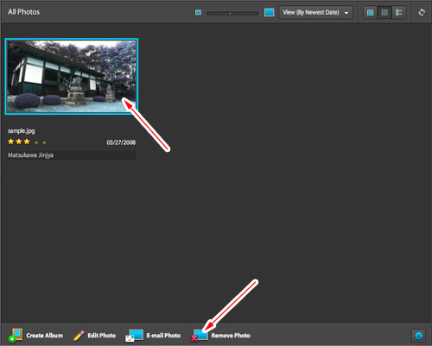This screenshot has height=346, width=432.
Task: Click the dropdown arrow beside Newest Date
Action: (346, 13)
